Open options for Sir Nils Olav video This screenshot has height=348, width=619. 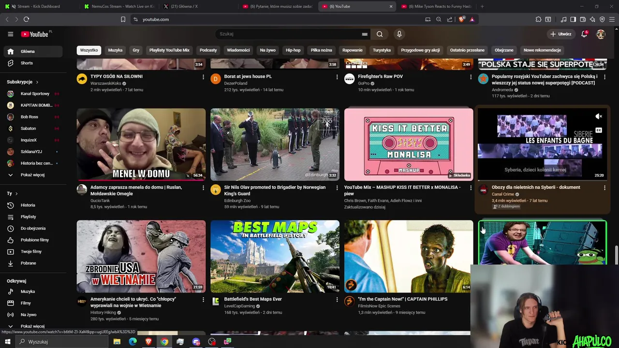pos(337,188)
